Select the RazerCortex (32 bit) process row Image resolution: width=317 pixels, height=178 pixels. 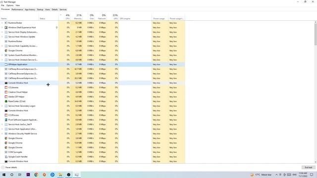point(93,101)
